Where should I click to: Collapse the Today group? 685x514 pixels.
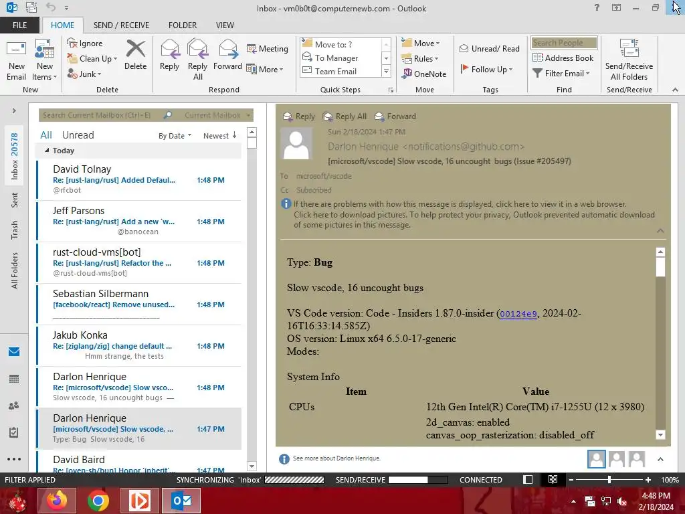tap(47, 151)
